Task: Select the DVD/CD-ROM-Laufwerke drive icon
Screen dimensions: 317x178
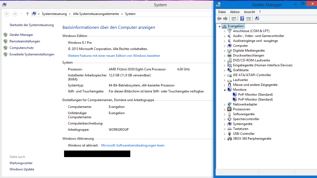Action: pyautogui.click(x=229, y=60)
